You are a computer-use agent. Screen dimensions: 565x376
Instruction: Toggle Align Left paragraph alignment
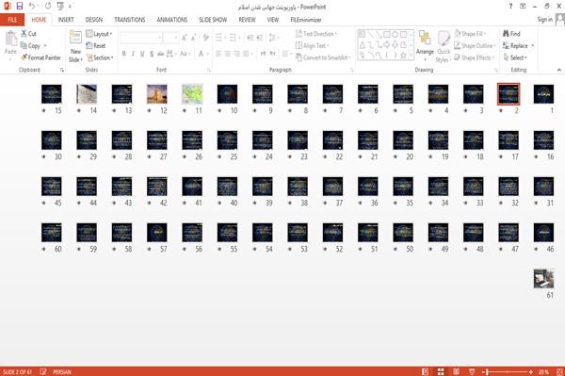click(x=218, y=54)
